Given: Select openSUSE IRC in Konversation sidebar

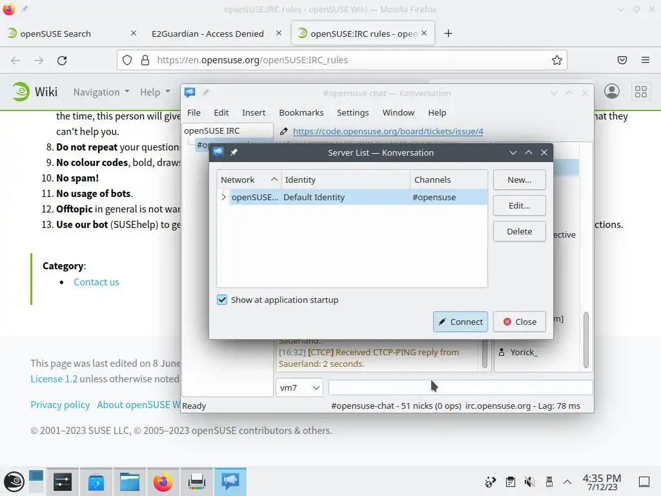Looking at the screenshot, I should (x=212, y=130).
